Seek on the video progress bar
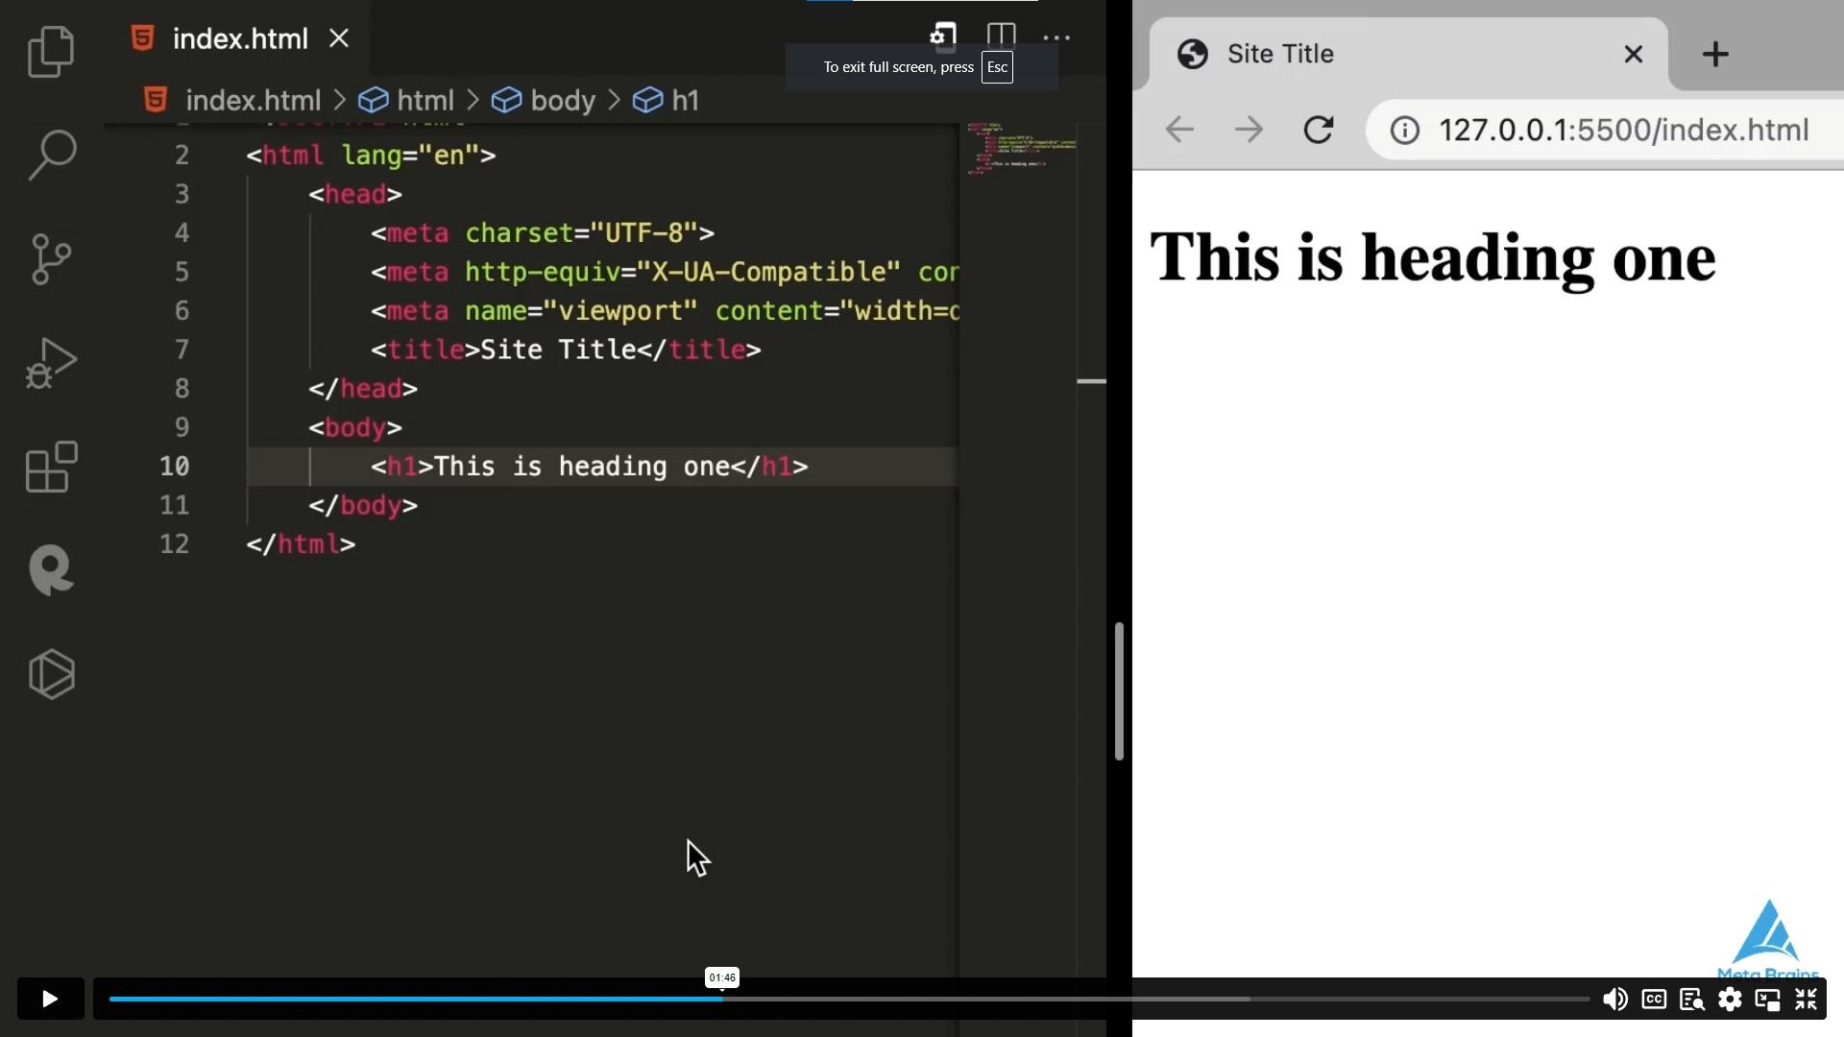 point(849,1000)
